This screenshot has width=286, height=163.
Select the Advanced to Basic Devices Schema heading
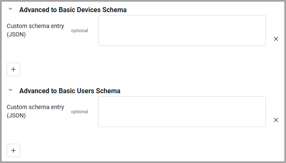(x=73, y=10)
